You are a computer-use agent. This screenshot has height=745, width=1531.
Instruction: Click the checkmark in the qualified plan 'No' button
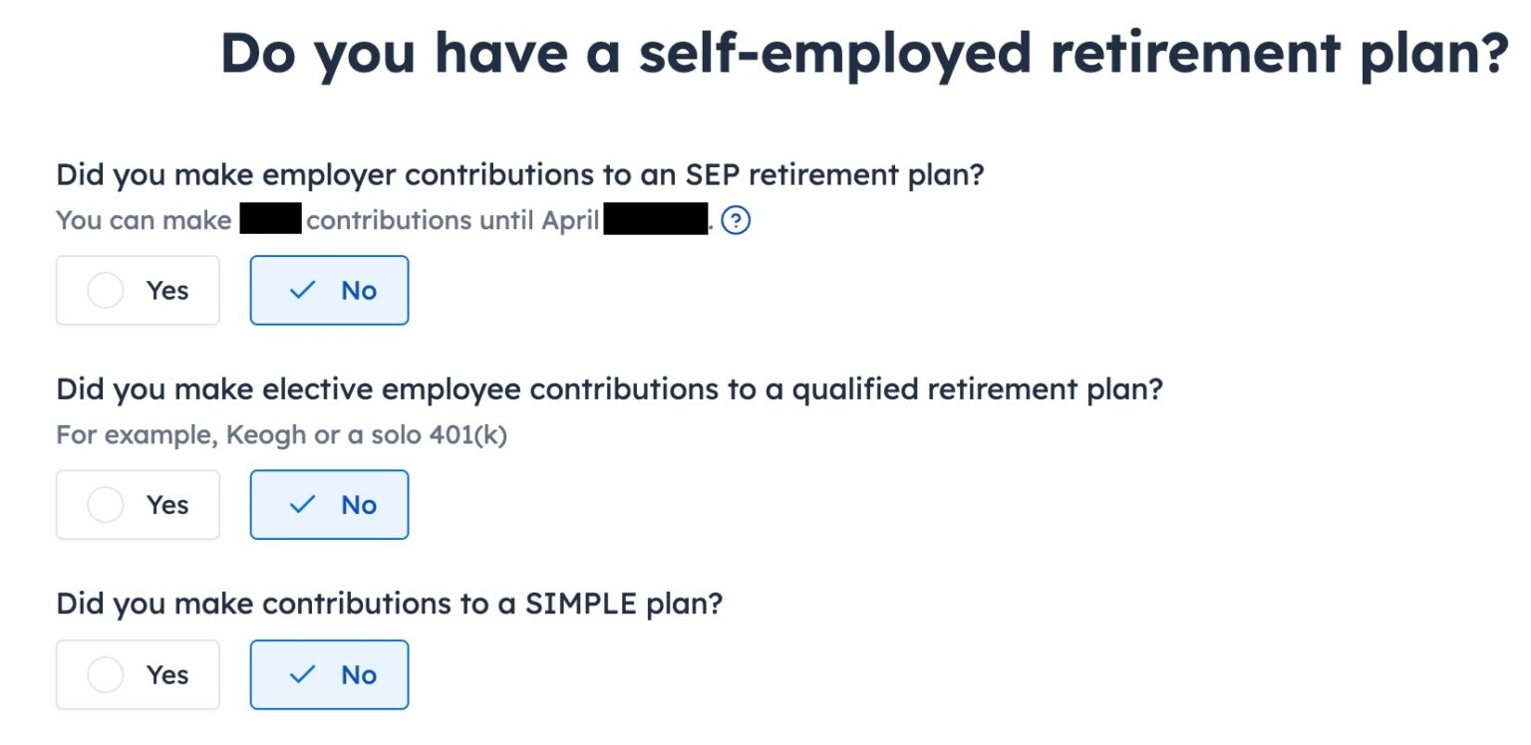point(300,504)
